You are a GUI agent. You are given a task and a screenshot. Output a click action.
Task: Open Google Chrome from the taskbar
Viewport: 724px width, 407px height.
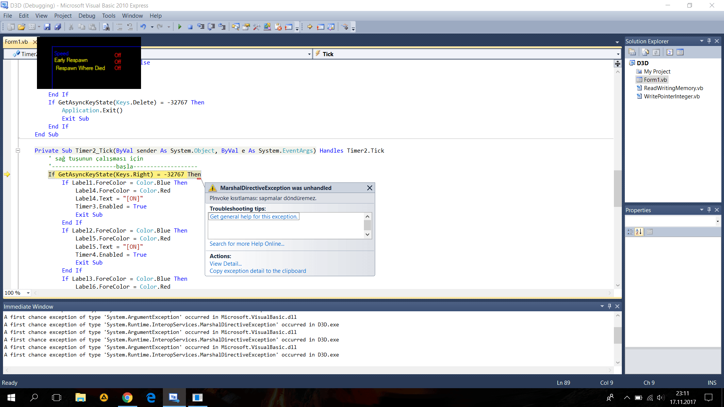pyautogui.click(x=127, y=398)
